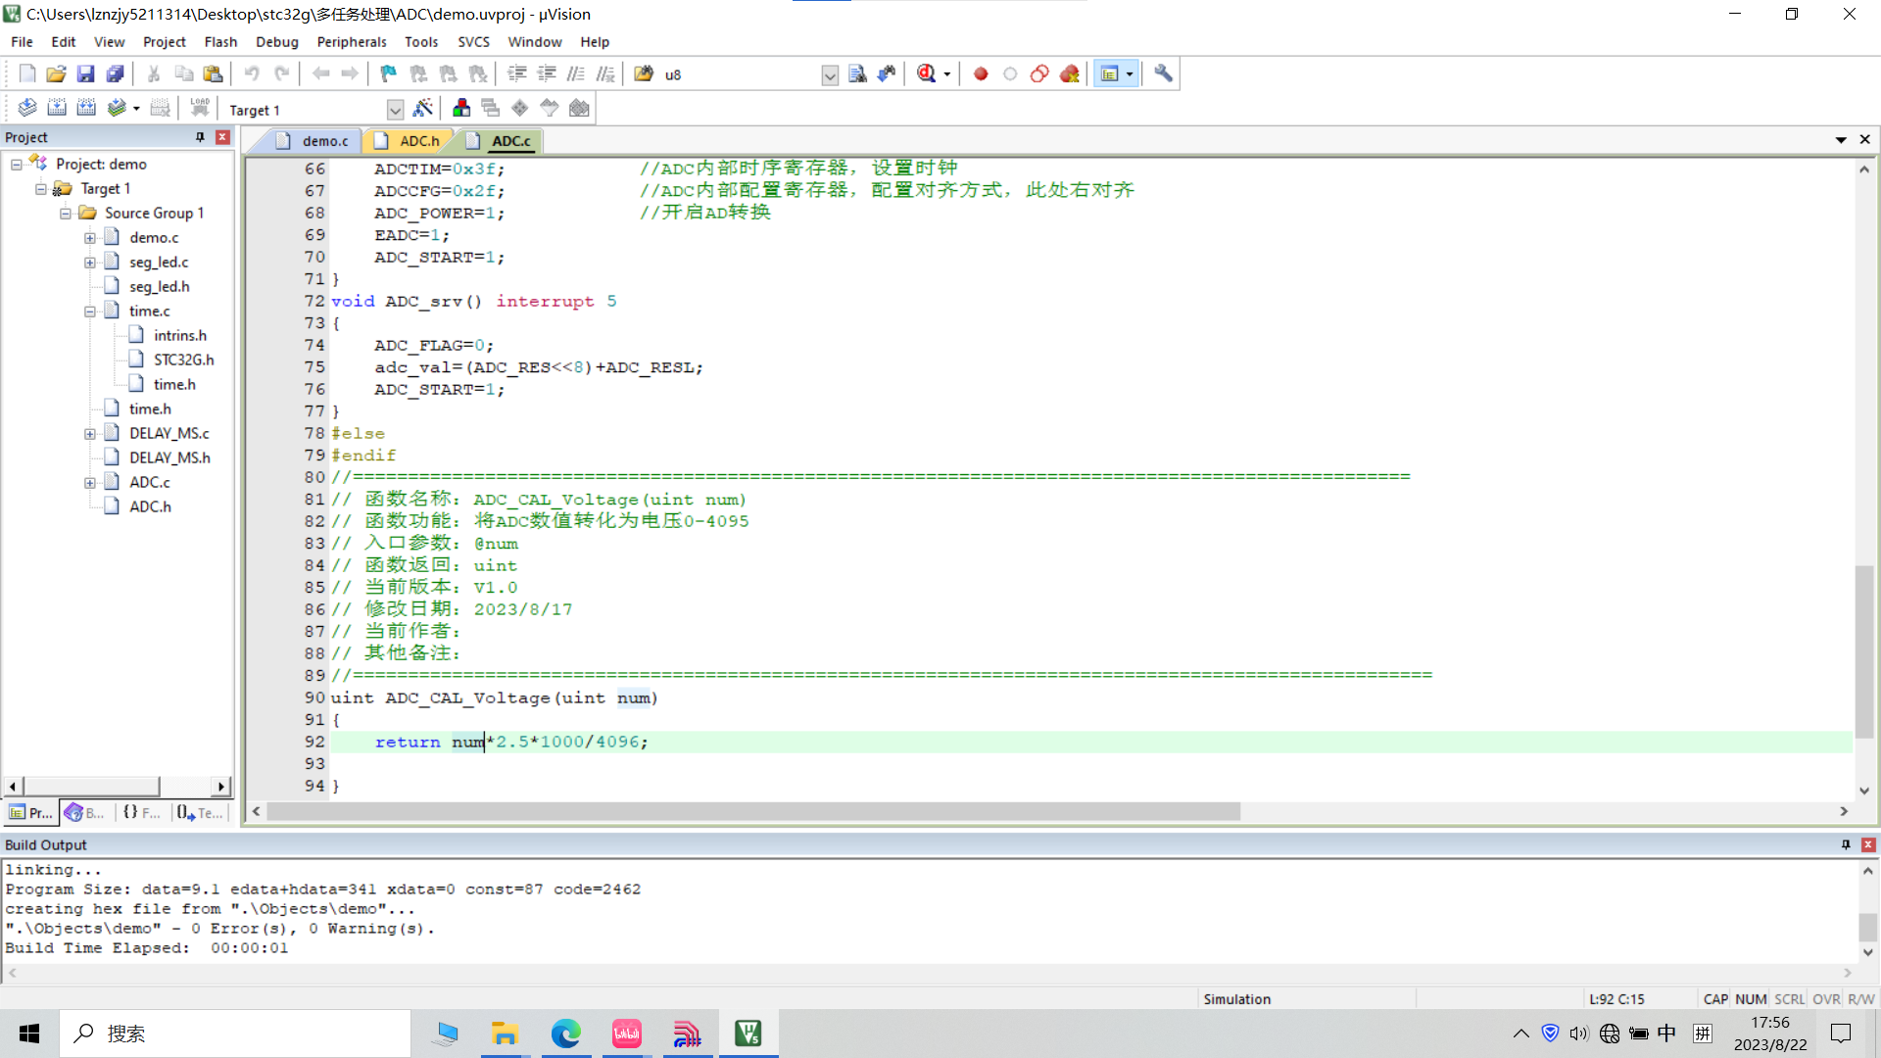Image resolution: width=1881 pixels, height=1058 pixels.
Task: Open the Target 1 selection dropdown
Action: click(x=395, y=110)
